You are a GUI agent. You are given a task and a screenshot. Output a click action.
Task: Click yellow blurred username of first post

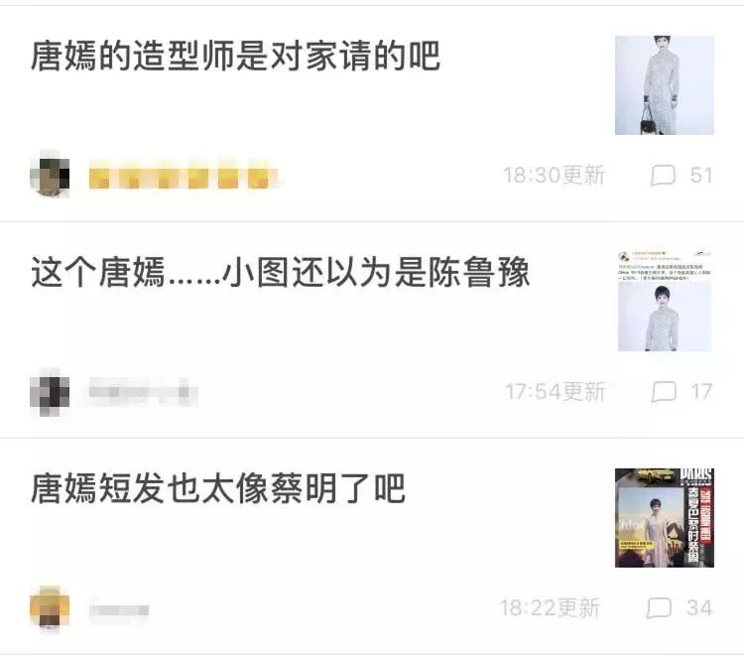coord(183,176)
